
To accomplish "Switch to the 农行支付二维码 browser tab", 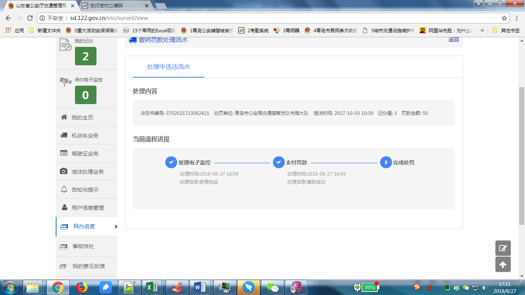I will [x=108, y=6].
